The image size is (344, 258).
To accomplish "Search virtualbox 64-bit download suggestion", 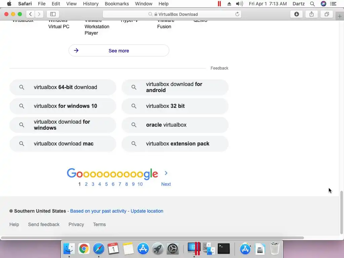I will tap(63, 87).
